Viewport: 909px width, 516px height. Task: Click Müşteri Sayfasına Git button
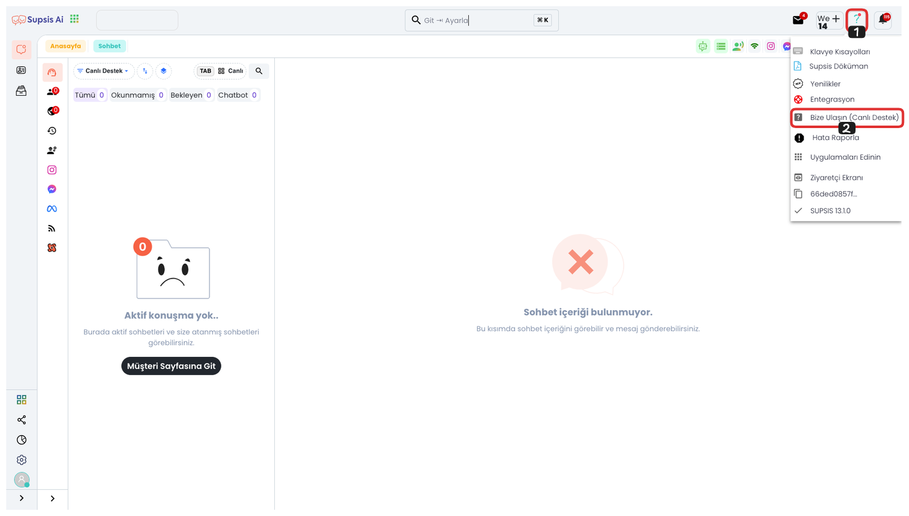pos(171,366)
